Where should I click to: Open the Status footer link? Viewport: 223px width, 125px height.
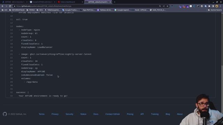83,114
